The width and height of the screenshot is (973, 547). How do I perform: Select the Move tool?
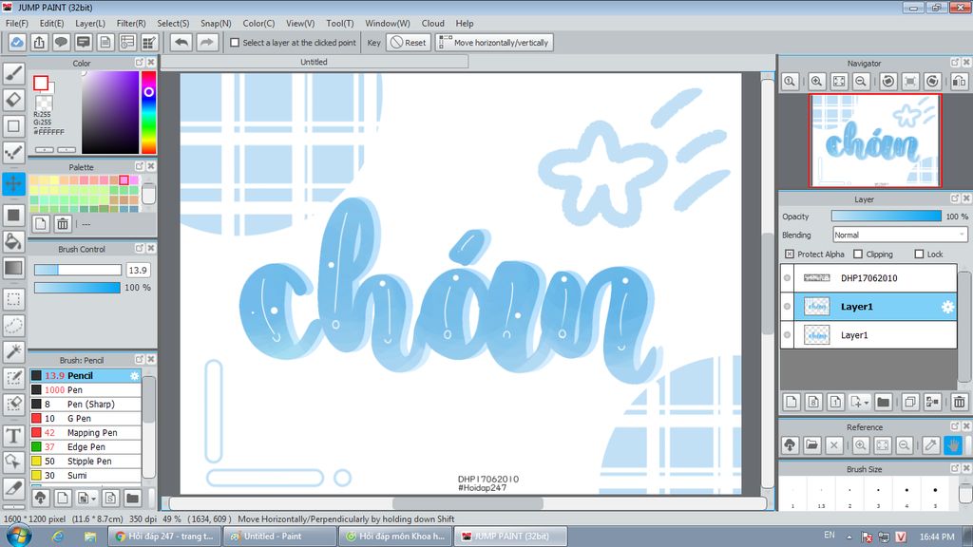pyautogui.click(x=13, y=183)
